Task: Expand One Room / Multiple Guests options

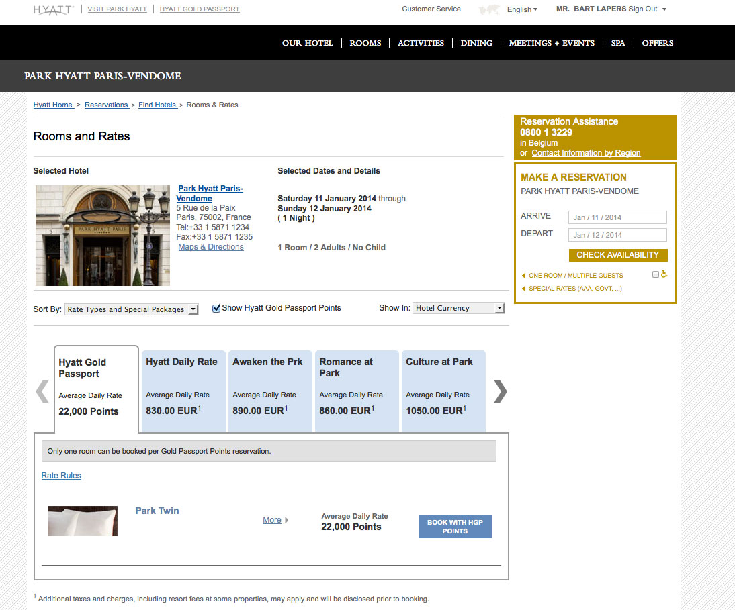Action: [x=575, y=276]
